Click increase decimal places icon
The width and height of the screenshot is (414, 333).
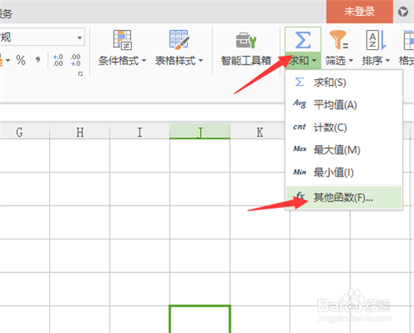[58, 61]
